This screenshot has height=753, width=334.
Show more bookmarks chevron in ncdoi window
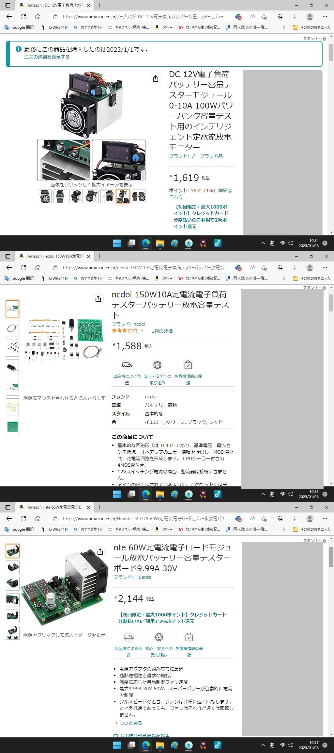coord(284,278)
